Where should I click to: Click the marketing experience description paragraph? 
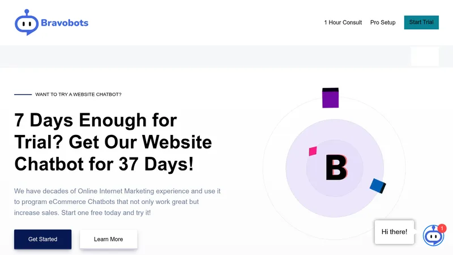[x=117, y=202]
